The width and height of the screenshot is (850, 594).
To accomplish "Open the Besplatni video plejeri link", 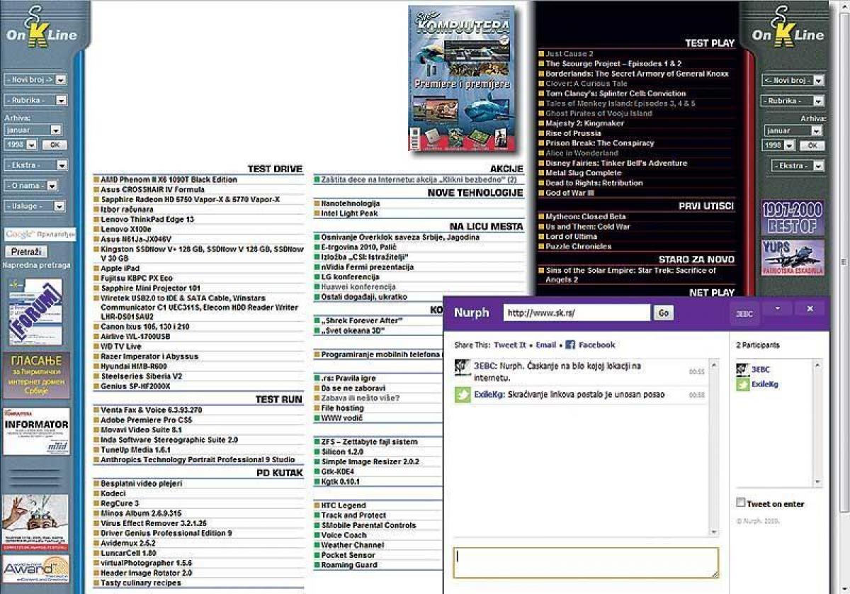I will (142, 483).
